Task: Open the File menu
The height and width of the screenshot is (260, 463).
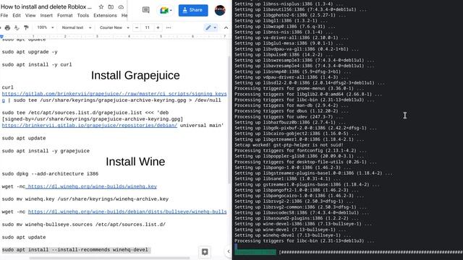Action: point(4,15)
